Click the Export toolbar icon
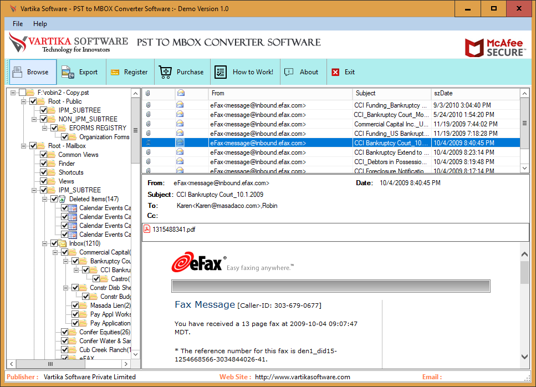The width and height of the screenshot is (536, 387). pyautogui.click(x=68, y=72)
